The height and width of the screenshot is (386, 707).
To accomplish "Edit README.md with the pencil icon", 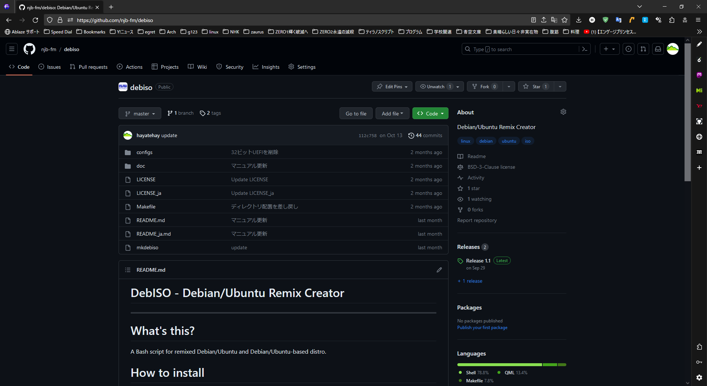I will [439, 270].
